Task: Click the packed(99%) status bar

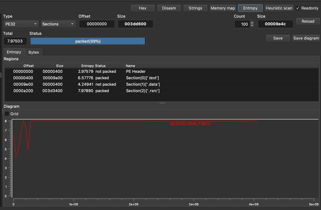Action: (x=87, y=41)
